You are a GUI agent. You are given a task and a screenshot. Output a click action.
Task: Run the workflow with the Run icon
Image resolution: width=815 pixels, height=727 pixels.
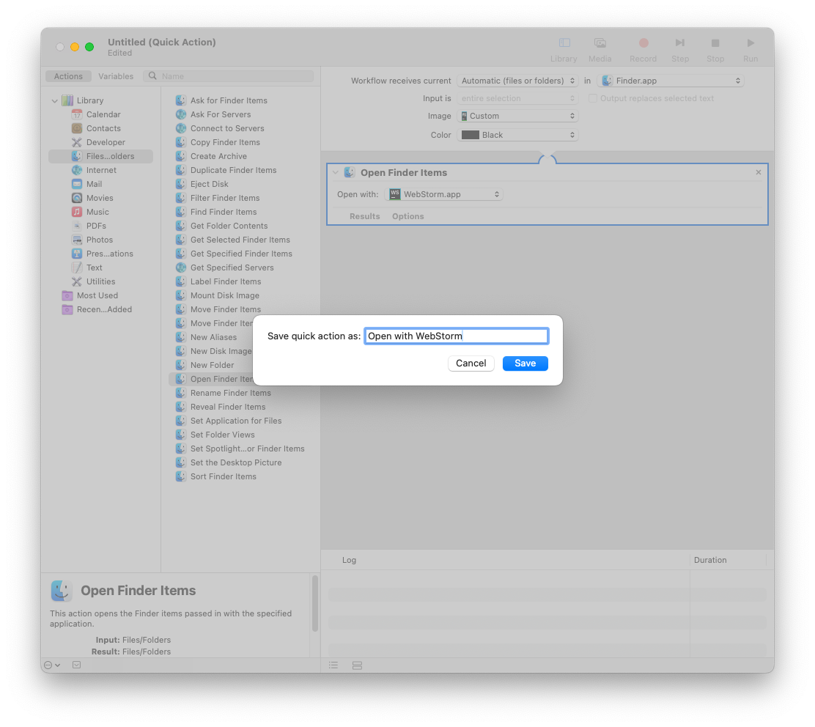(x=751, y=43)
